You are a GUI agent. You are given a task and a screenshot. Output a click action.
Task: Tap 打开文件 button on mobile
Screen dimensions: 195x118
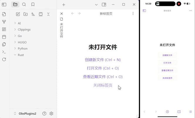tap(167, 63)
